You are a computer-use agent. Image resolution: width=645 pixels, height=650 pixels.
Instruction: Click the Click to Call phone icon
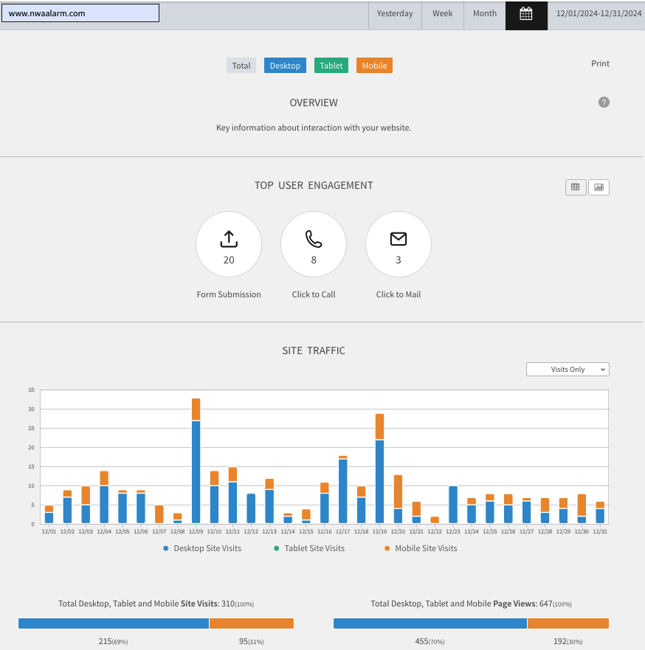[x=314, y=239]
